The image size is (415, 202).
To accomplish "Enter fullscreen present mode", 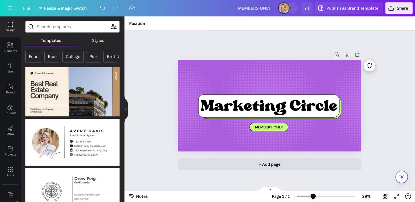I will coord(396,196).
